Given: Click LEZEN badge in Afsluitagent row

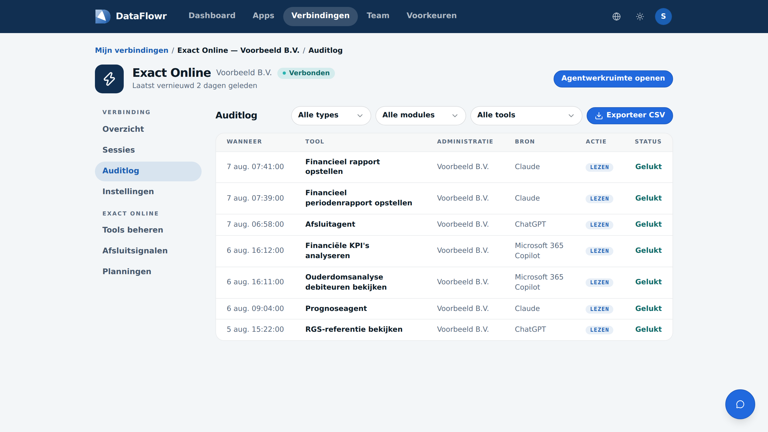Looking at the screenshot, I should click(599, 225).
